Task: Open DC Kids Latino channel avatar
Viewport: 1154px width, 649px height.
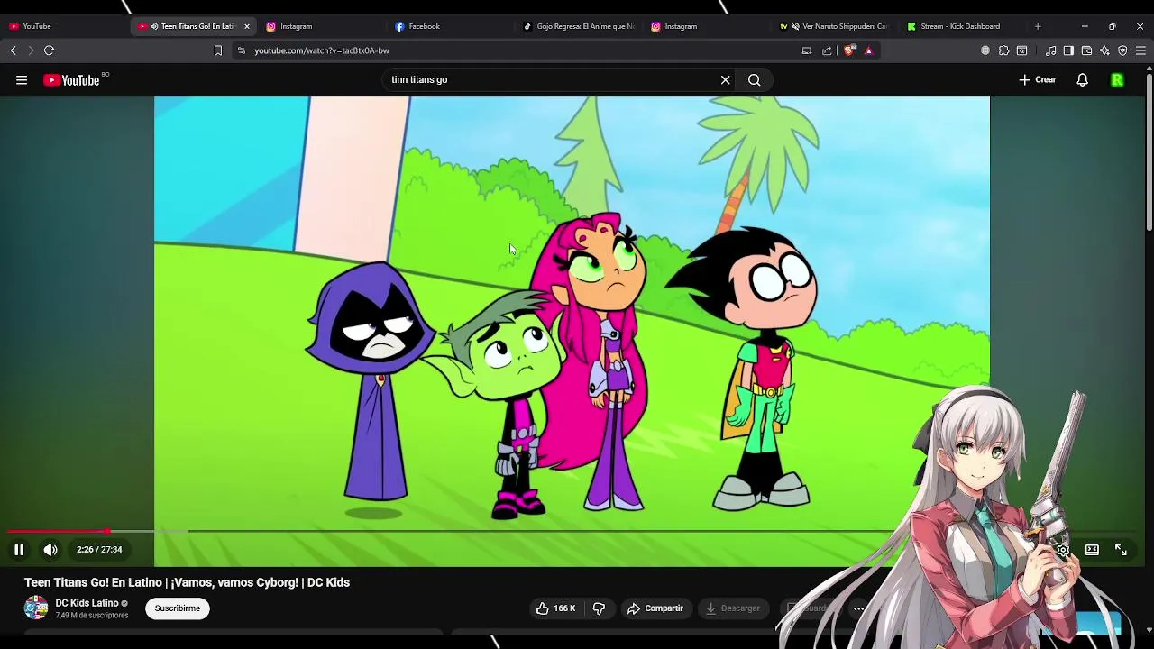Action: tap(36, 608)
